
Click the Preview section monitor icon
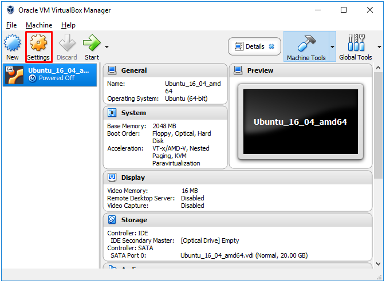point(238,70)
